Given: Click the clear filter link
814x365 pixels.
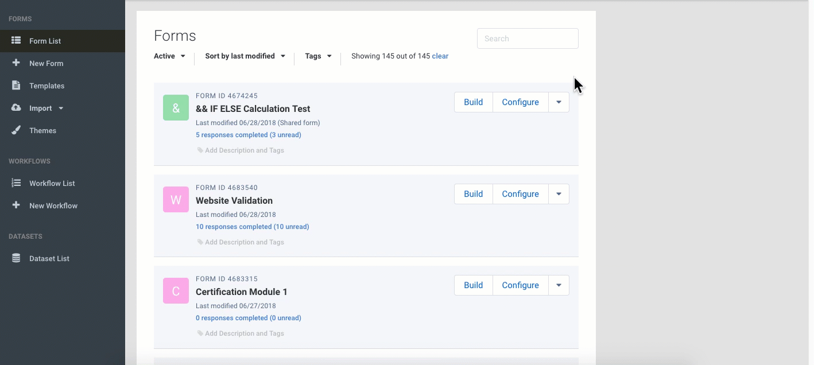Looking at the screenshot, I should tap(440, 56).
